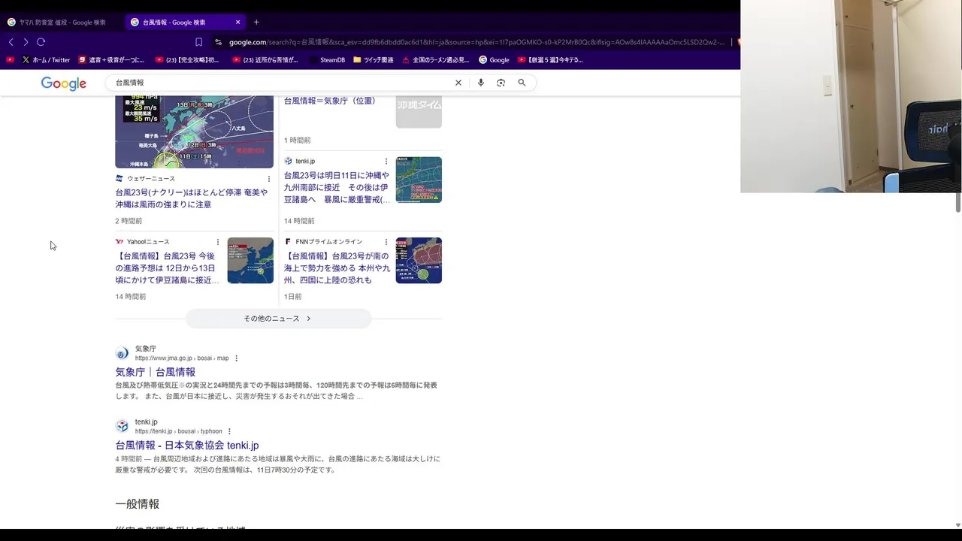Open the Yahoo!ニュース article thumbnail
962x541 pixels.
coord(250,261)
